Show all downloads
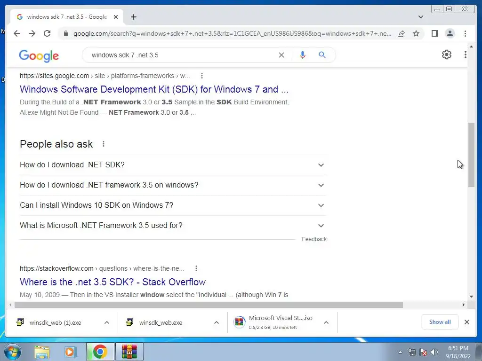 tap(440, 322)
